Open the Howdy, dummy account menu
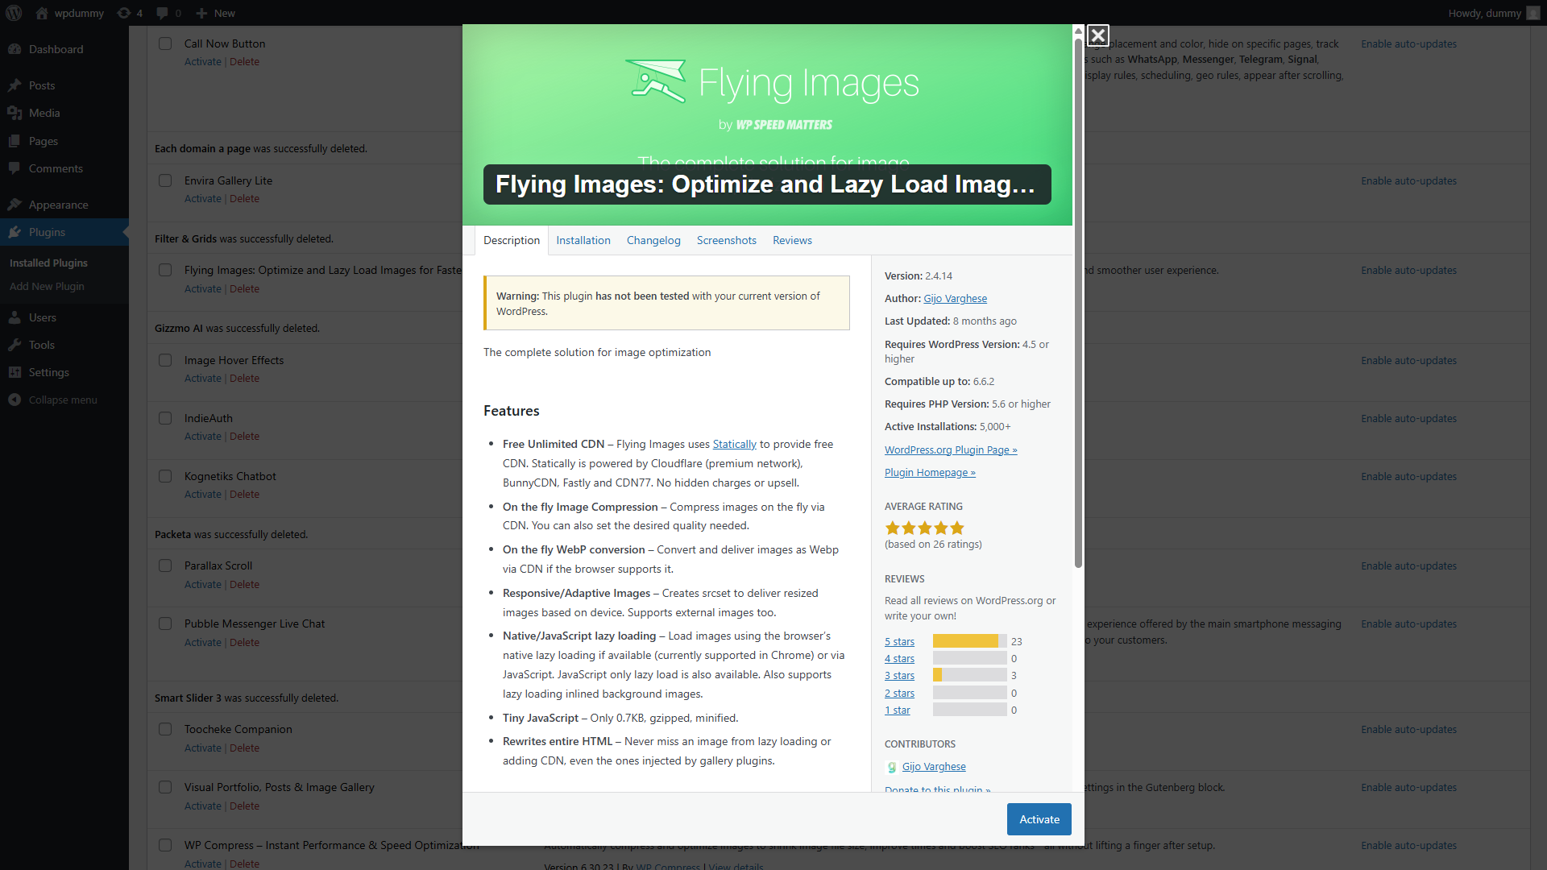The width and height of the screenshot is (1547, 870). [x=1493, y=13]
